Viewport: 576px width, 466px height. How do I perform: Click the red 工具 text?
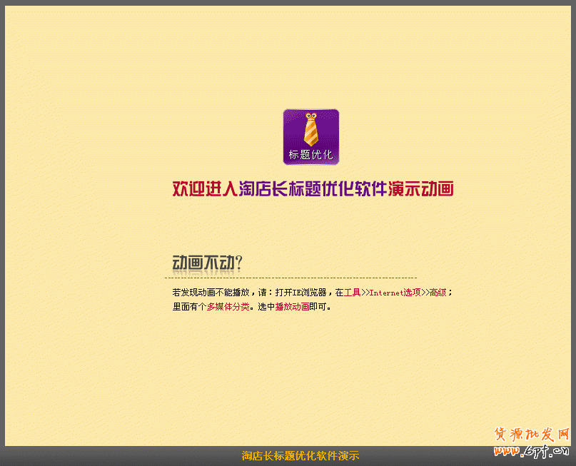[x=353, y=293]
